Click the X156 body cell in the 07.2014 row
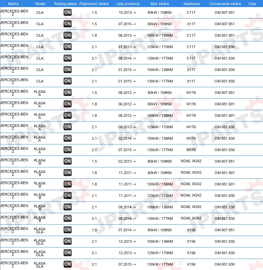The width and height of the screenshot is (263, 270). click(191, 230)
